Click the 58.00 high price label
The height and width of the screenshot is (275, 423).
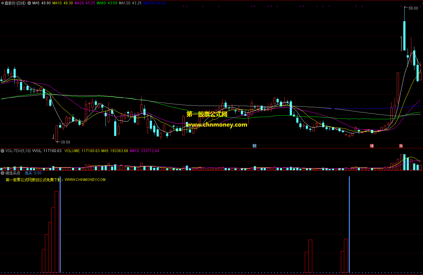tap(413, 8)
